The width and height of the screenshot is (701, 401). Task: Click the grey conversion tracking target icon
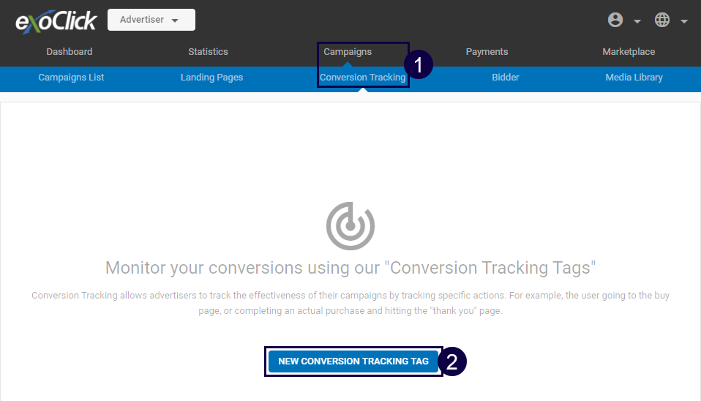click(x=350, y=226)
